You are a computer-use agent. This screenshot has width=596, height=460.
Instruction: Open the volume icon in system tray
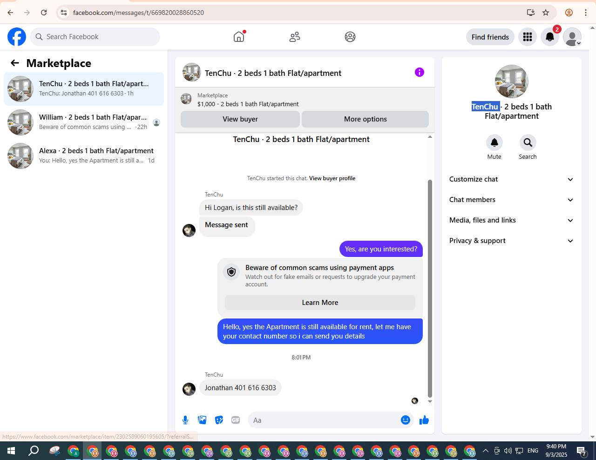point(508,451)
